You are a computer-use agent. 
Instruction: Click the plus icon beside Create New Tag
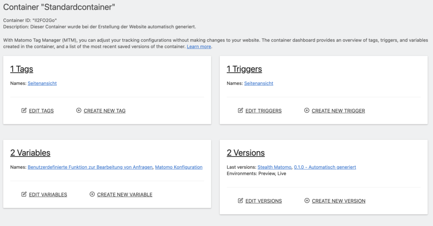click(79, 111)
